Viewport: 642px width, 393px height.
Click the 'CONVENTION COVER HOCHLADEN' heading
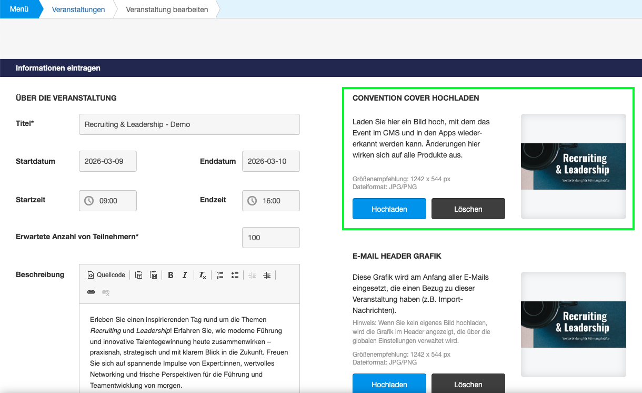[416, 98]
